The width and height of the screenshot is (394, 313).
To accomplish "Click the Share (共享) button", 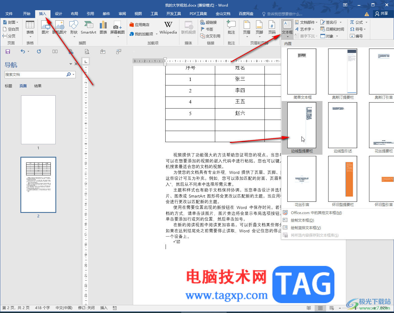I will click(x=382, y=13).
